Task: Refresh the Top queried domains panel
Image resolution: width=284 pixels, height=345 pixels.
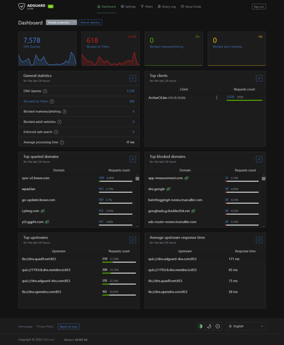Action: pyautogui.click(x=133, y=159)
